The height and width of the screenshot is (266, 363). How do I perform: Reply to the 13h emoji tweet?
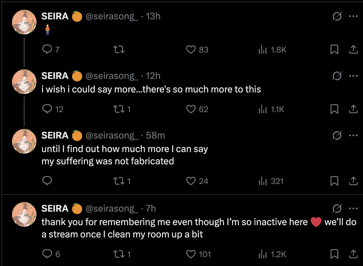[x=47, y=49]
